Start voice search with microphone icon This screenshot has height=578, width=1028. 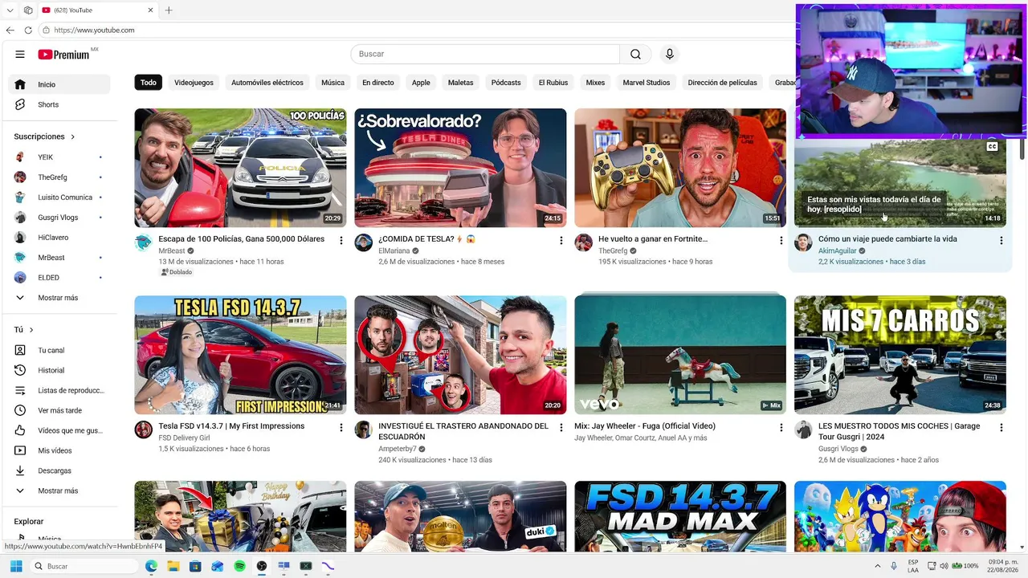pos(670,54)
